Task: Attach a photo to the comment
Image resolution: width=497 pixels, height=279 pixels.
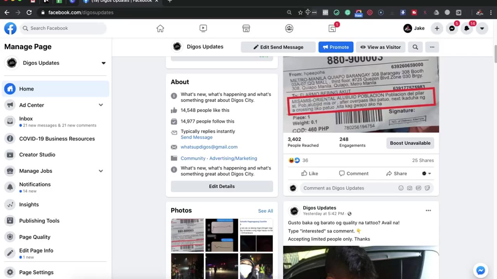Action: 410,188
